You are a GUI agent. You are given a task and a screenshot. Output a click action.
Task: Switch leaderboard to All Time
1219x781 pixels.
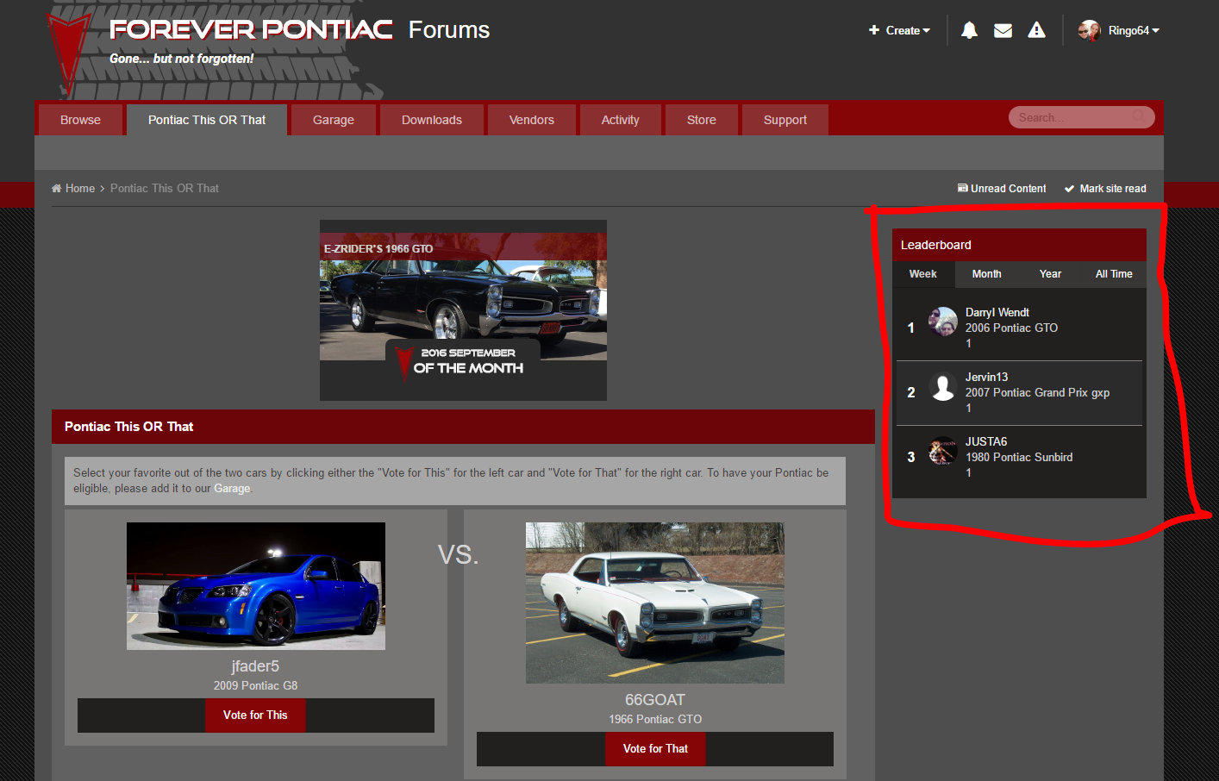[x=1114, y=274]
